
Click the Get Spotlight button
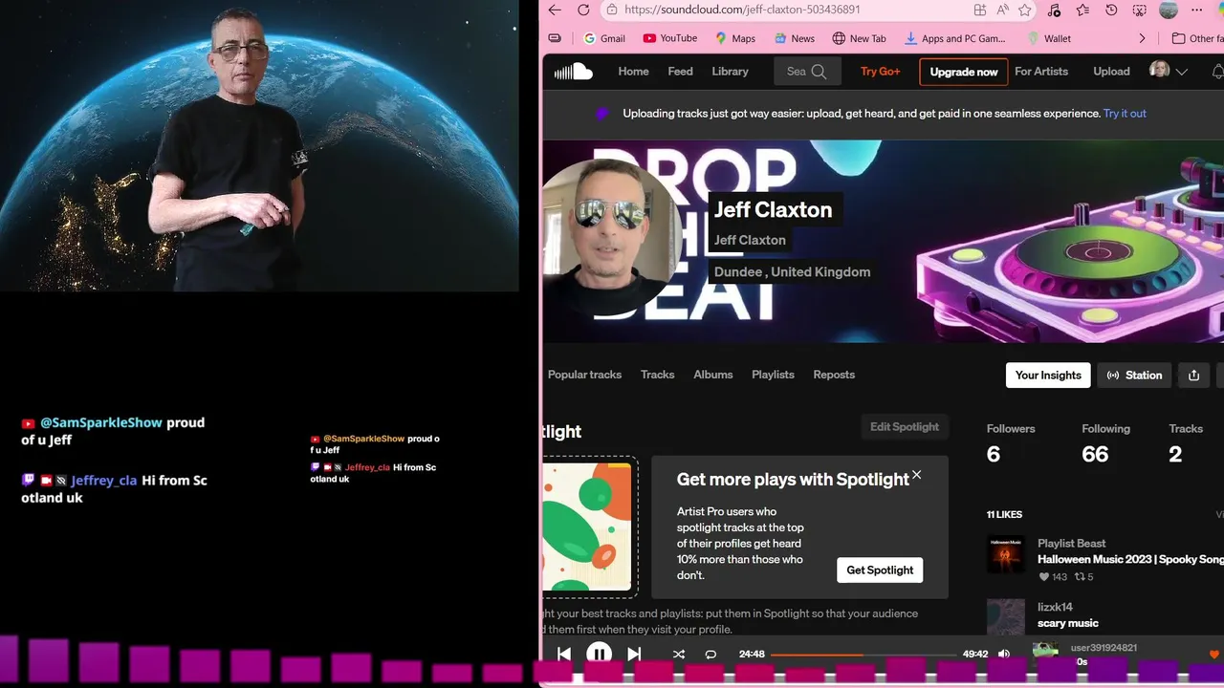tap(880, 570)
